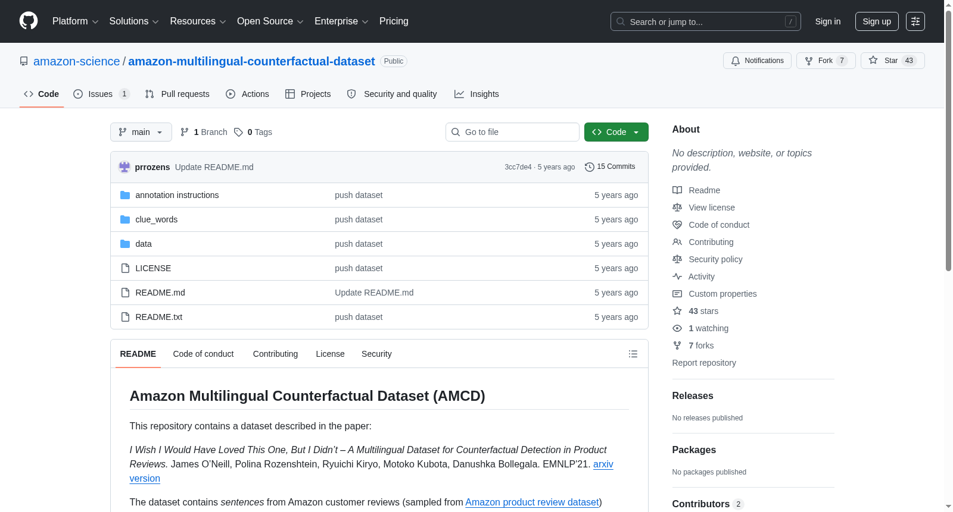Click the Readme book icon in About
953x512 pixels.
click(677, 190)
